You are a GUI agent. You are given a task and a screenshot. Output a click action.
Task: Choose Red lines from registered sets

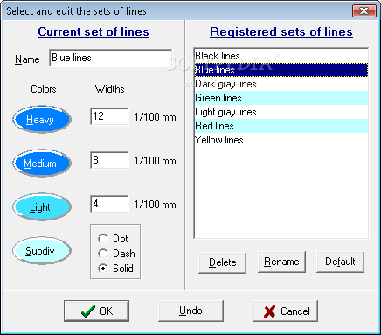(281, 126)
